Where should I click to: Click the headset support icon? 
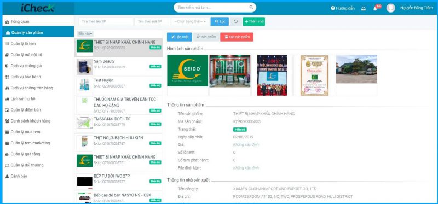364,8
